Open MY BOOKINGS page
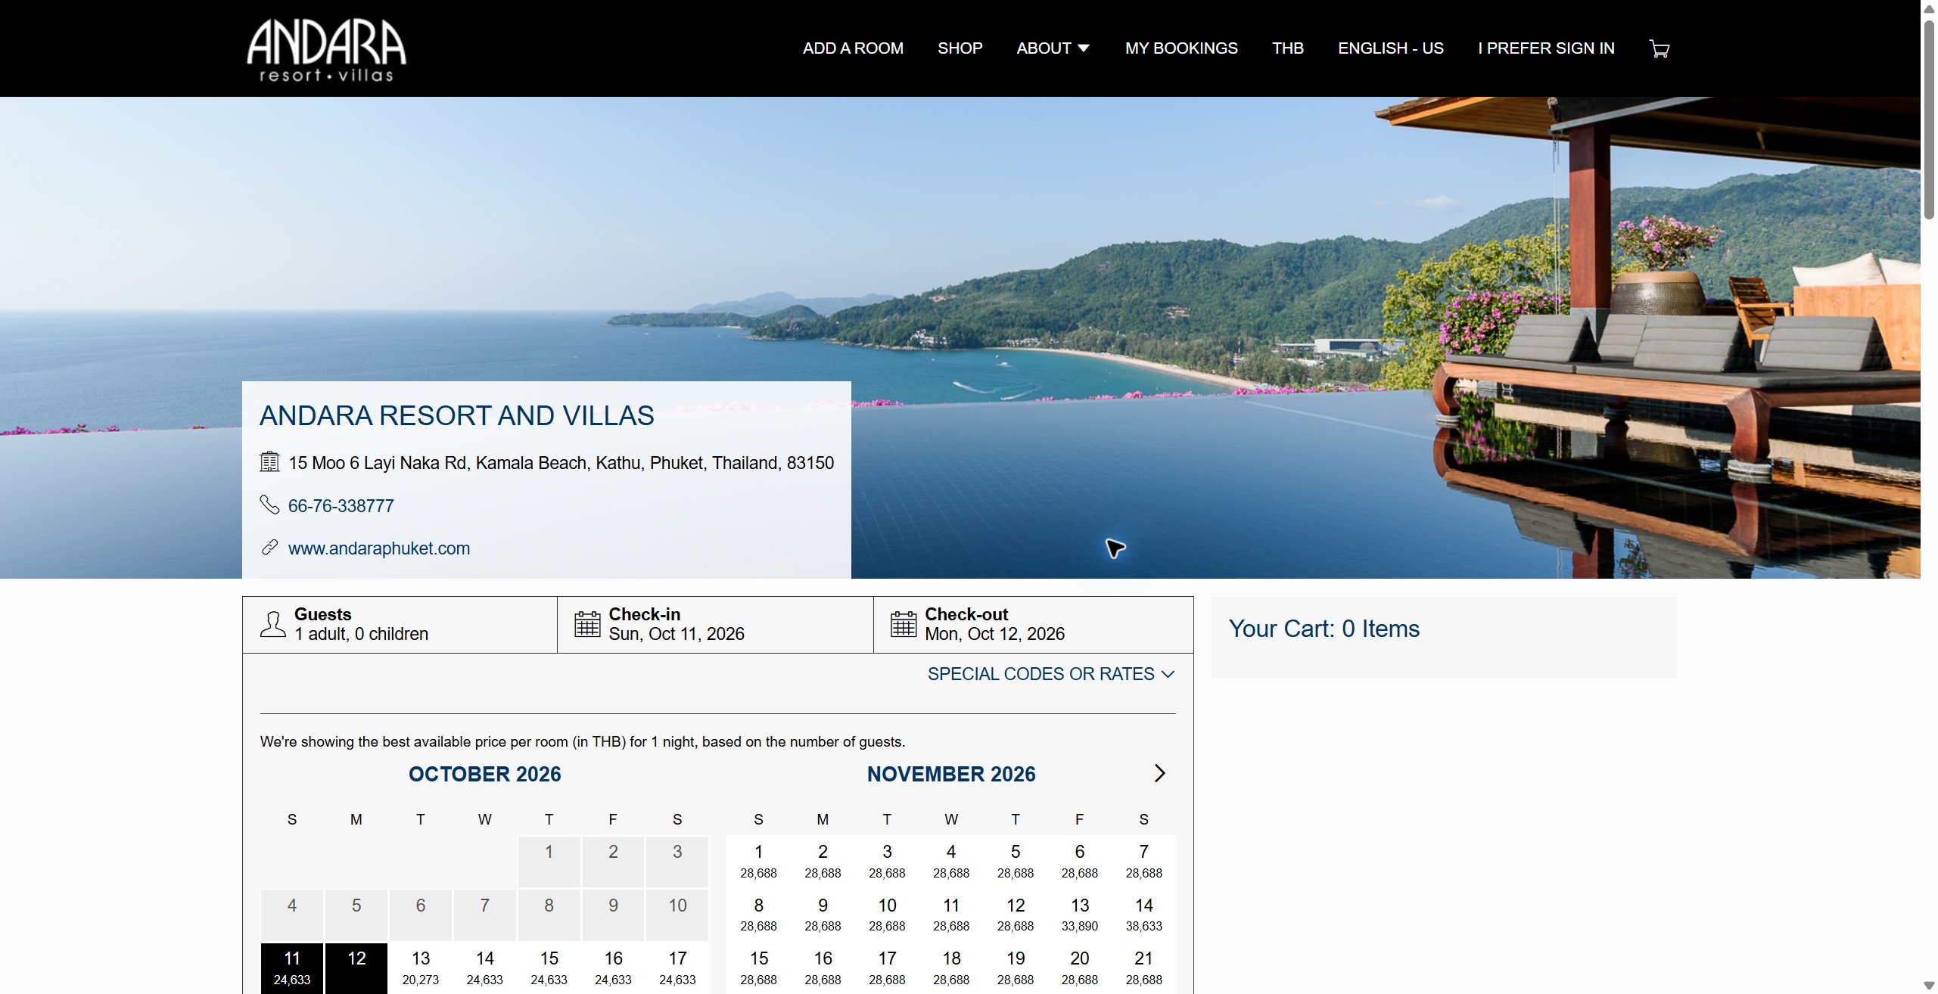This screenshot has width=1938, height=994. (x=1181, y=48)
